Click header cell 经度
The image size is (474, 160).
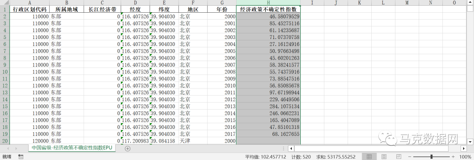[x=136, y=9]
